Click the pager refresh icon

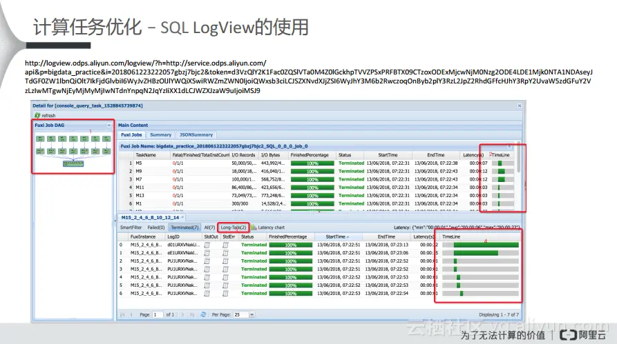coord(203,314)
